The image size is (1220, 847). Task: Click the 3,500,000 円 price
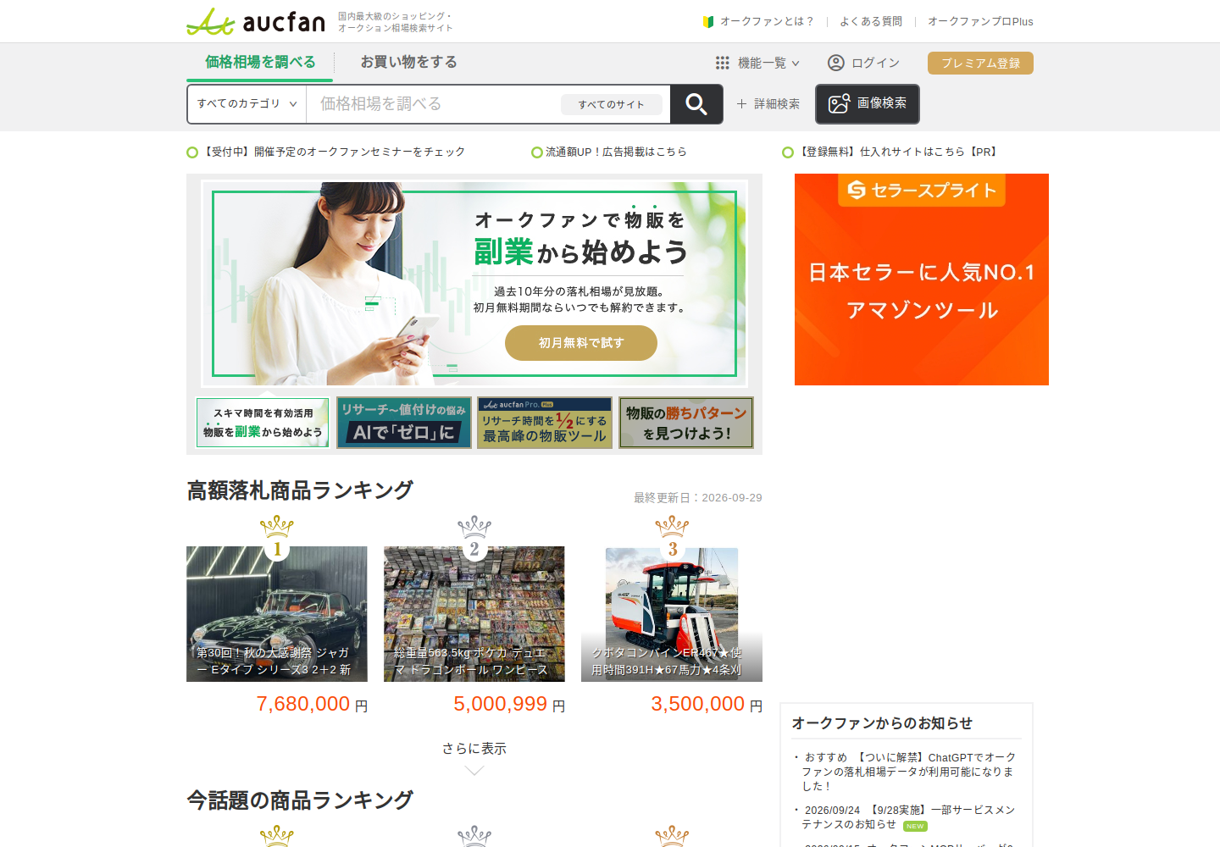click(x=707, y=704)
